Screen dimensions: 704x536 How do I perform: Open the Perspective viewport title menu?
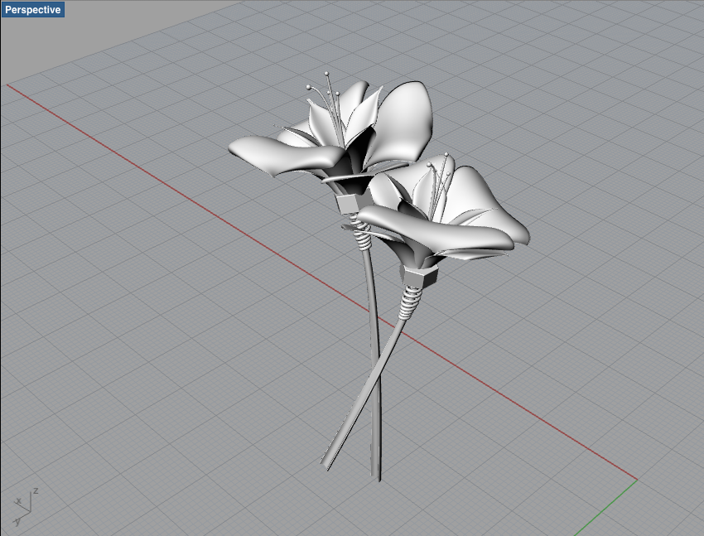coord(33,9)
